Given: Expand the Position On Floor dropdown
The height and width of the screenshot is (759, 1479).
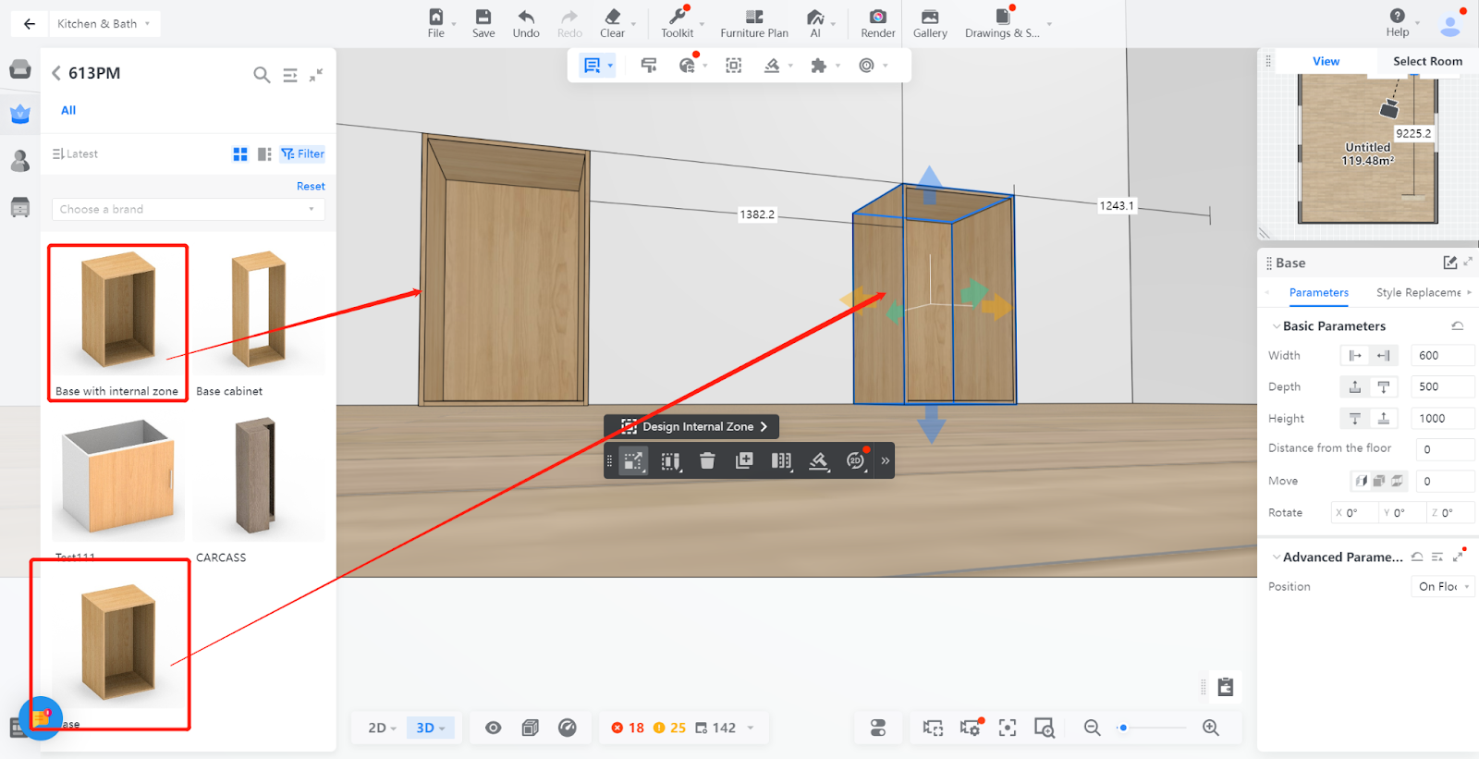Looking at the screenshot, I should pyautogui.click(x=1443, y=587).
